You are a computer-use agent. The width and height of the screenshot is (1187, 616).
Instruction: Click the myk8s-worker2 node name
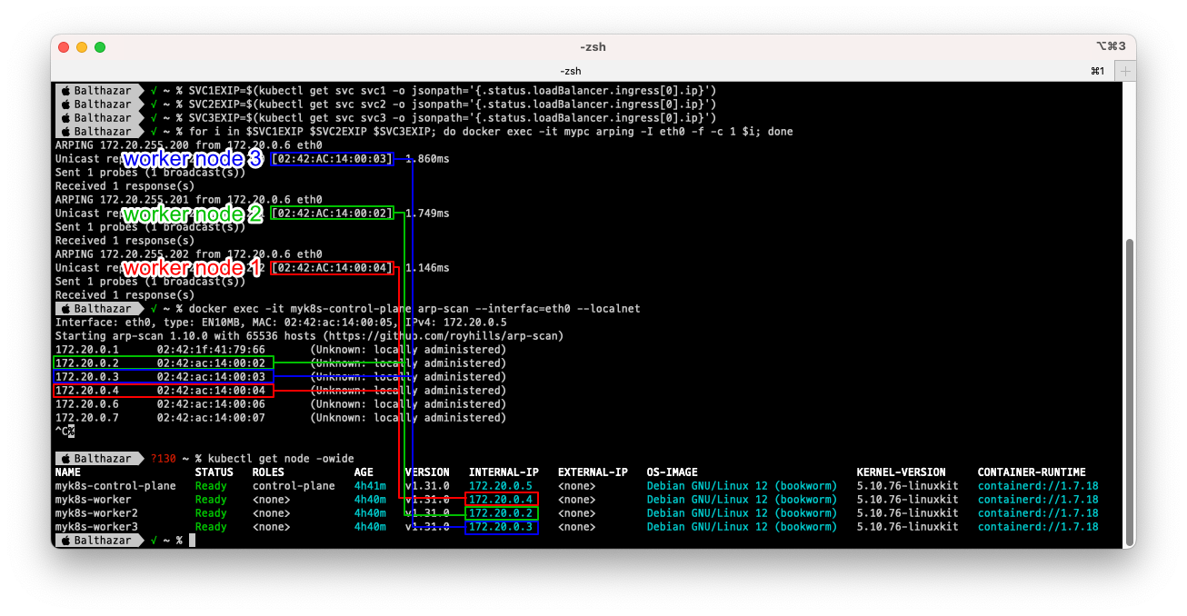(x=97, y=513)
